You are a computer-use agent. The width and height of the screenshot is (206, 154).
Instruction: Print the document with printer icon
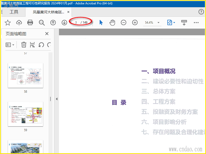coord(30,23)
